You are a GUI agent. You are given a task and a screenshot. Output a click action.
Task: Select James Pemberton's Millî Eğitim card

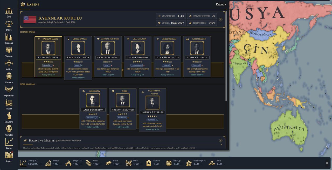(93, 109)
